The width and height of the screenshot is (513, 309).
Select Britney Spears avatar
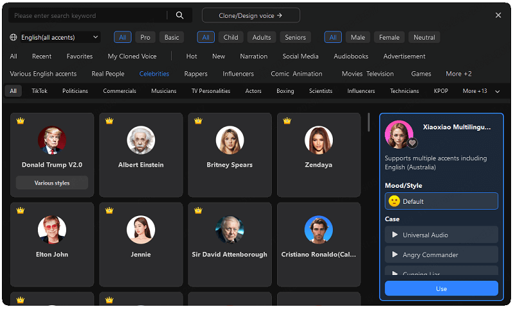pos(230,140)
